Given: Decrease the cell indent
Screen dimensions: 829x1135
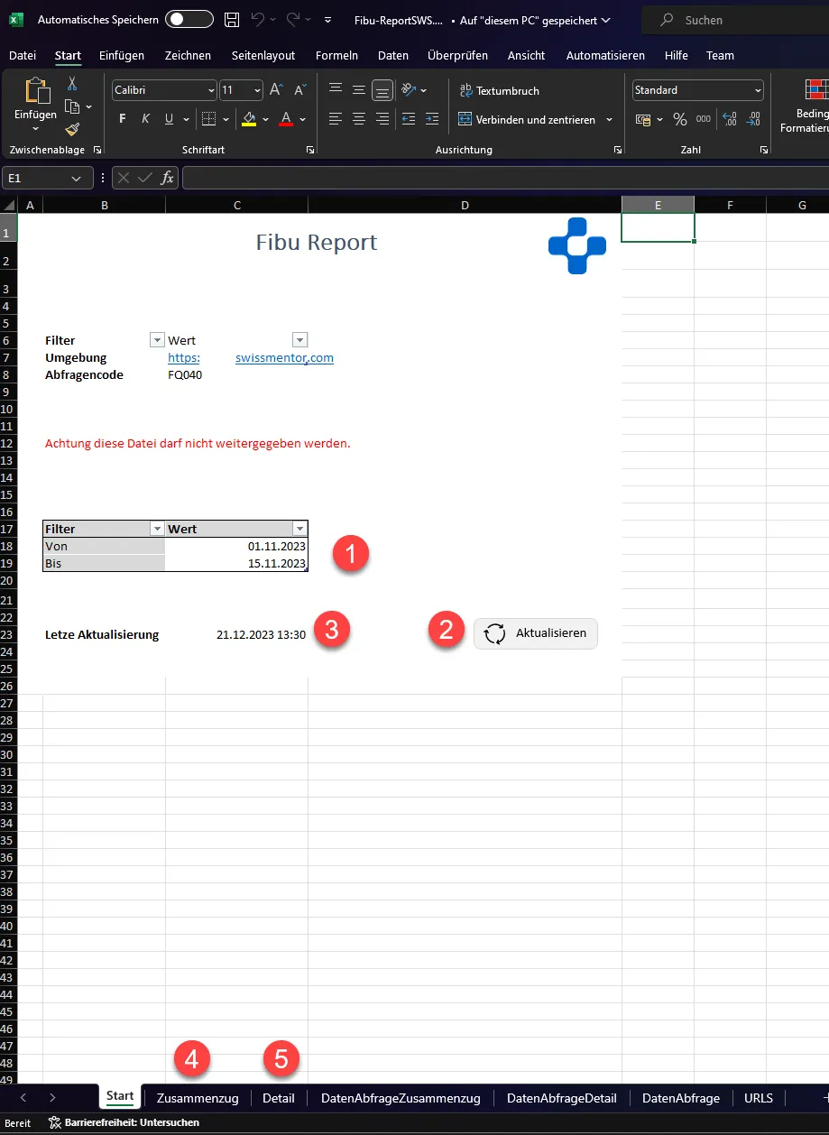Looking at the screenshot, I should click(x=409, y=119).
